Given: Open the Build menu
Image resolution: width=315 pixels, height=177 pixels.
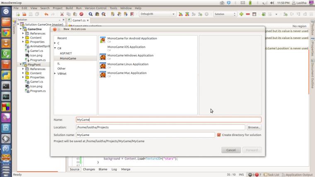Looking at the screenshot, I should point(69,8).
